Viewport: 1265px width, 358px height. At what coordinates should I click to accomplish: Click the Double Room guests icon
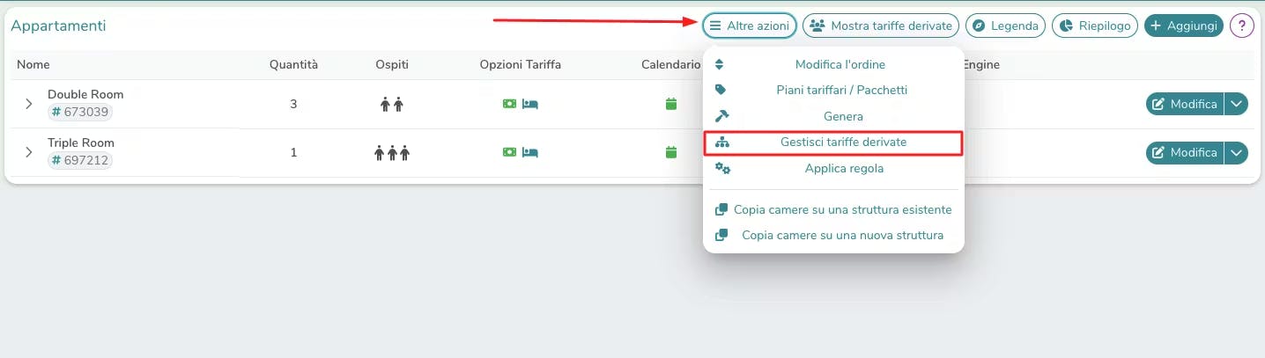pos(392,104)
